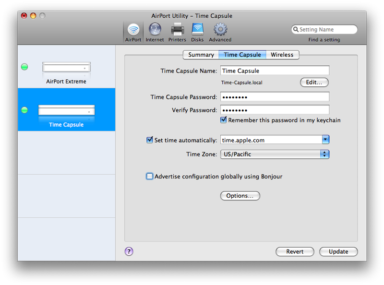Open the AirPort toolbar section
Image resolution: width=384 pixels, height=285 pixels.
(133, 32)
